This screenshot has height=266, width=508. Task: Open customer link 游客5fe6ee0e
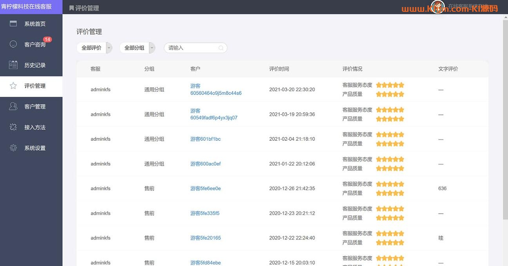pyautogui.click(x=205, y=188)
